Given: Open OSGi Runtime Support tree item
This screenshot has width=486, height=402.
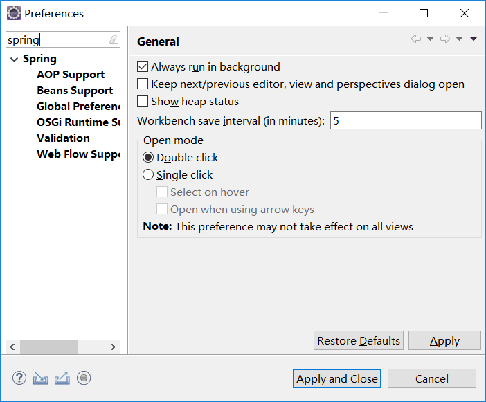Looking at the screenshot, I should [78, 122].
